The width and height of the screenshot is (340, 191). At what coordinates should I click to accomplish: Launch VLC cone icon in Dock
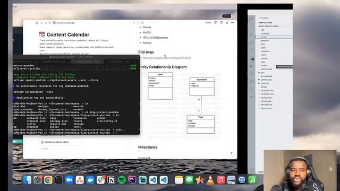210,180
